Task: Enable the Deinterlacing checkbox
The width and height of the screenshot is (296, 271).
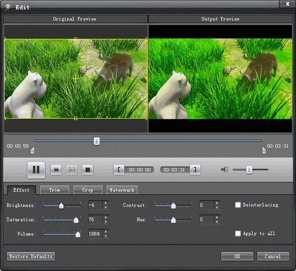Action: (x=238, y=205)
